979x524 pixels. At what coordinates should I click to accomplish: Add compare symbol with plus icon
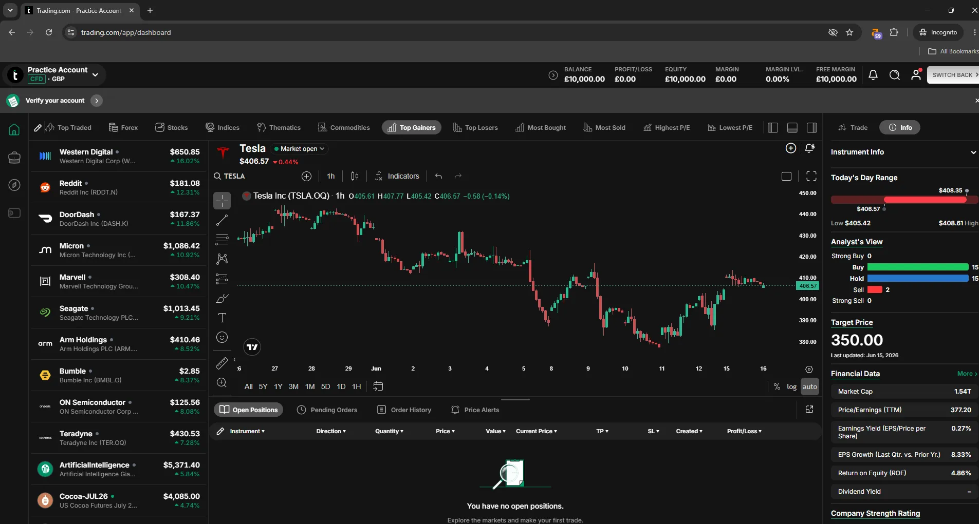(x=307, y=176)
